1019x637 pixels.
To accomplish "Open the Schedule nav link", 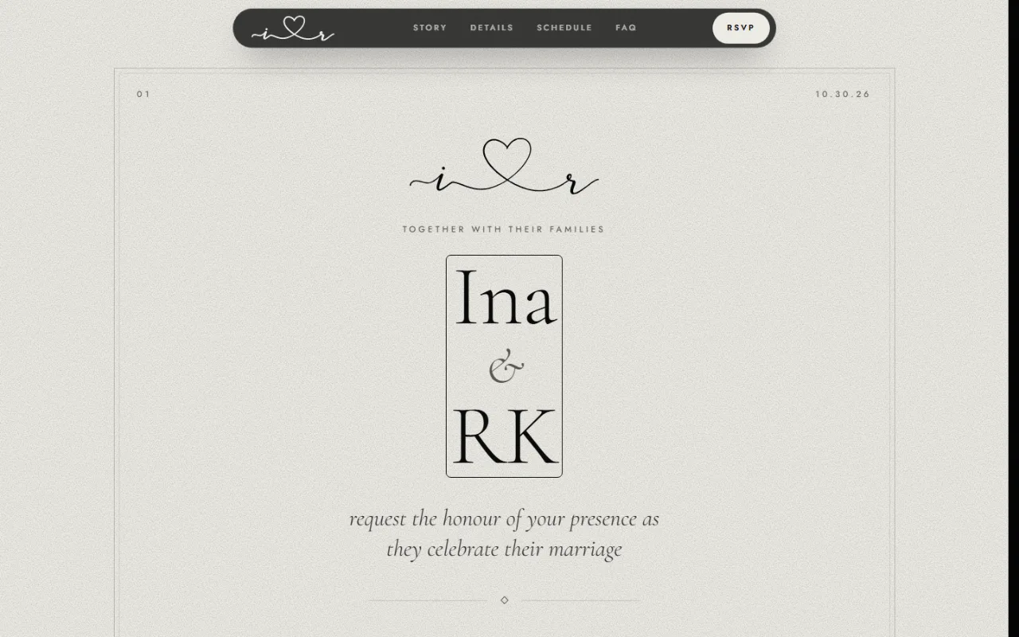I will (x=564, y=28).
